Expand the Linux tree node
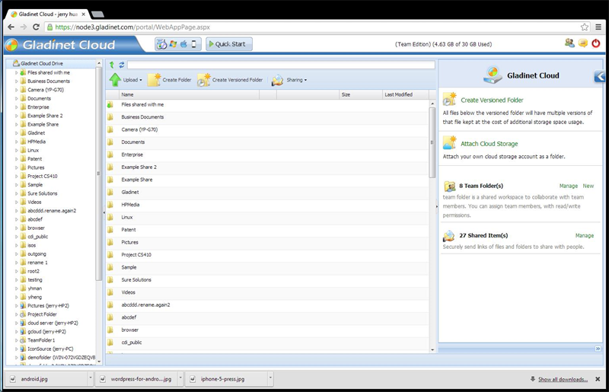609x392 pixels. coord(16,151)
